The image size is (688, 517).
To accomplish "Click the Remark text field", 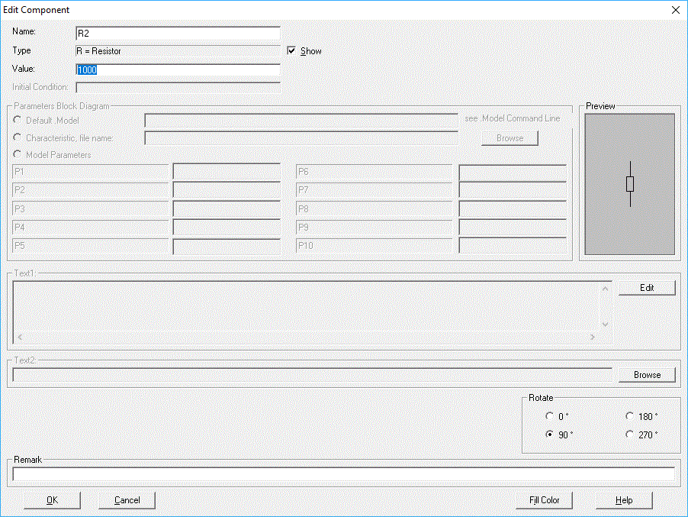I will coord(343,474).
